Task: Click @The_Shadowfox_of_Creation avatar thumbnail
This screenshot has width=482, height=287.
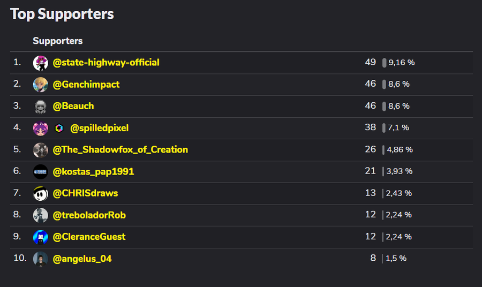Action: [x=41, y=150]
